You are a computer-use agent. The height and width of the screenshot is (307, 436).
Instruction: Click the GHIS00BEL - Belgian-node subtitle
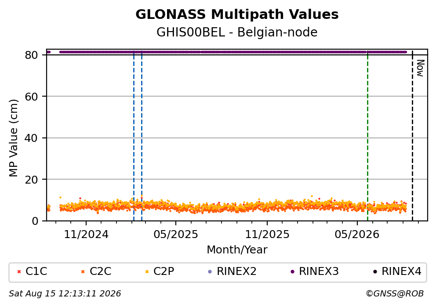click(237, 33)
